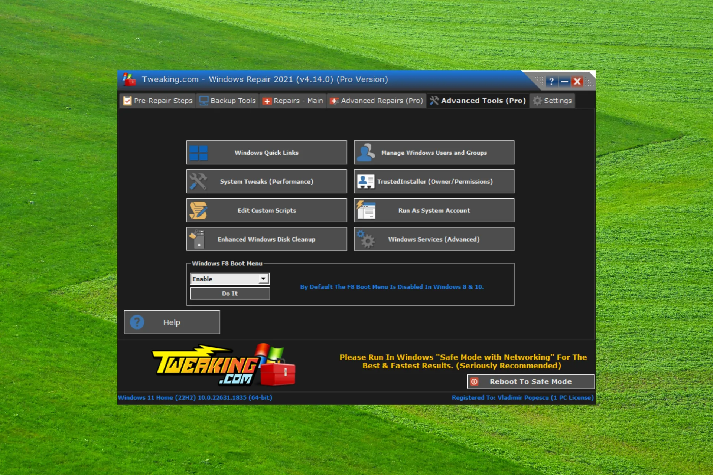Open Run As System Account
The height and width of the screenshot is (475, 713).
pos(434,210)
